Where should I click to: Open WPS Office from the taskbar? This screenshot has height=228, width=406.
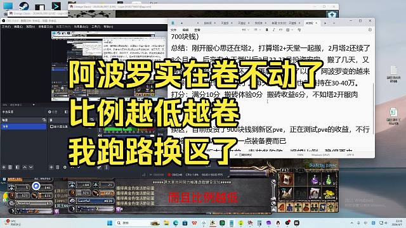coord(194,223)
